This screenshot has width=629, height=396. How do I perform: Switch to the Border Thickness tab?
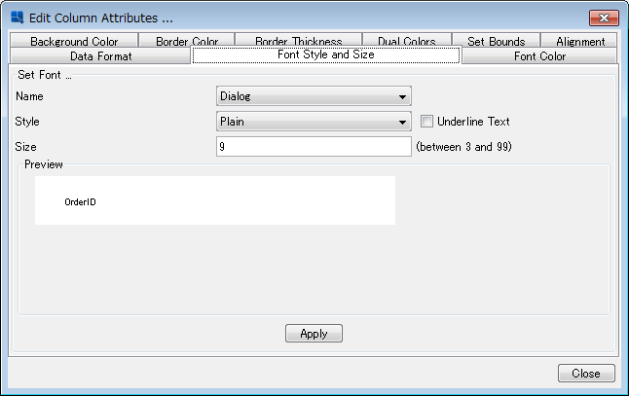click(299, 41)
